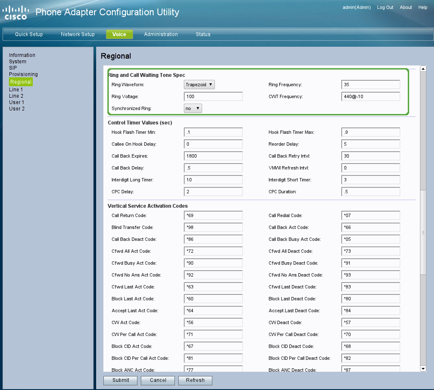Open Provisioning in the sidebar
Screen dimensions: 434x390
click(x=23, y=74)
